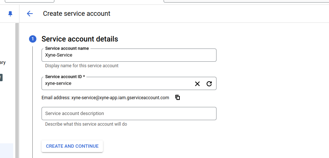Click the dark badge in the left sidebar
329x158 pixels.
(1, 78)
